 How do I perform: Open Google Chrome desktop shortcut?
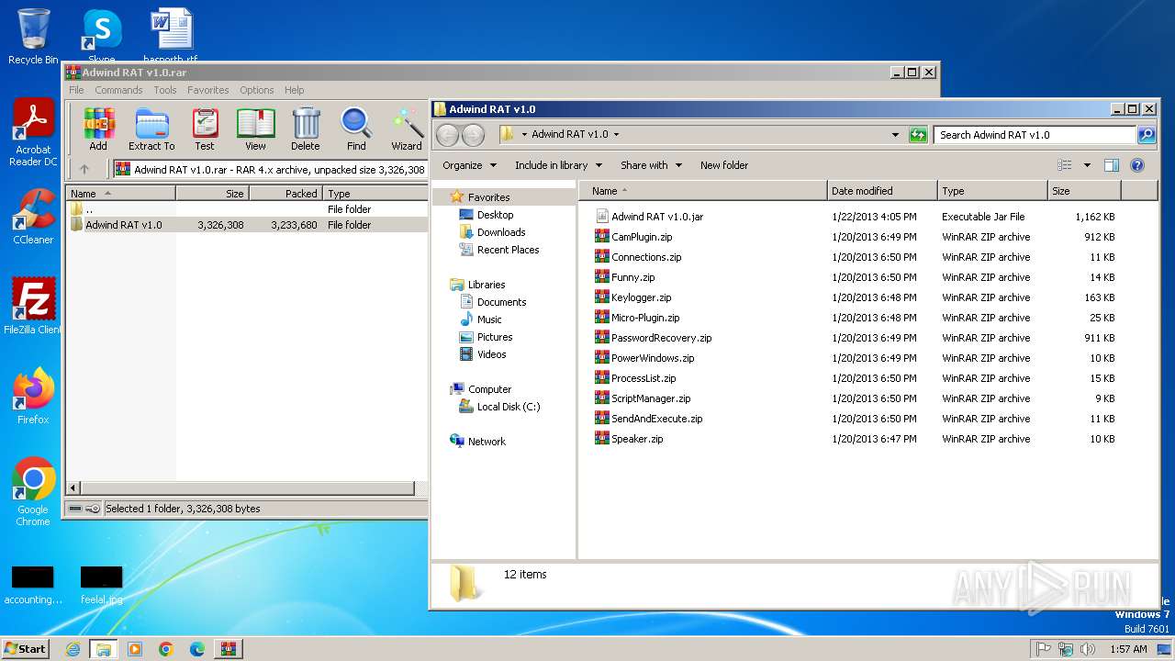click(33, 491)
